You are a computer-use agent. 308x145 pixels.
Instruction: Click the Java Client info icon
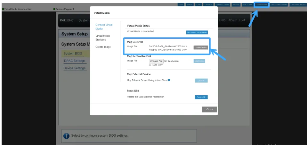(x=169, y=80)
